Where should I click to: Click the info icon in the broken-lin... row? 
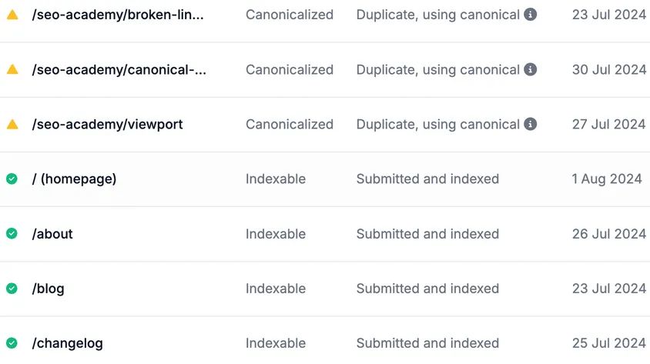[x=530, y=15]
